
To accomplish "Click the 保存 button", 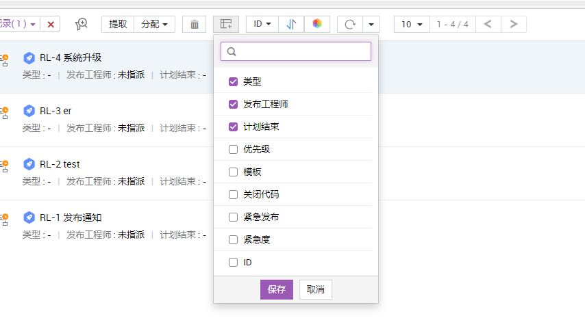I will pyautogui.click(x=276, y=289).
